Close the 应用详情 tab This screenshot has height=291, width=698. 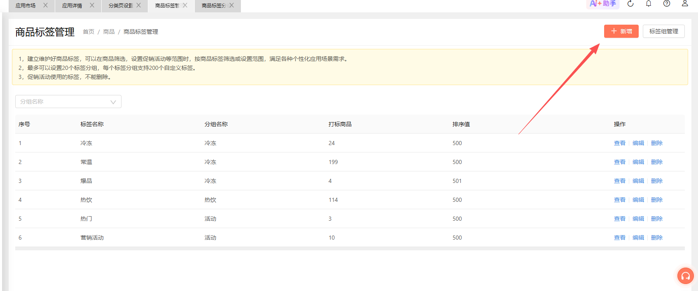pos(92,5)
